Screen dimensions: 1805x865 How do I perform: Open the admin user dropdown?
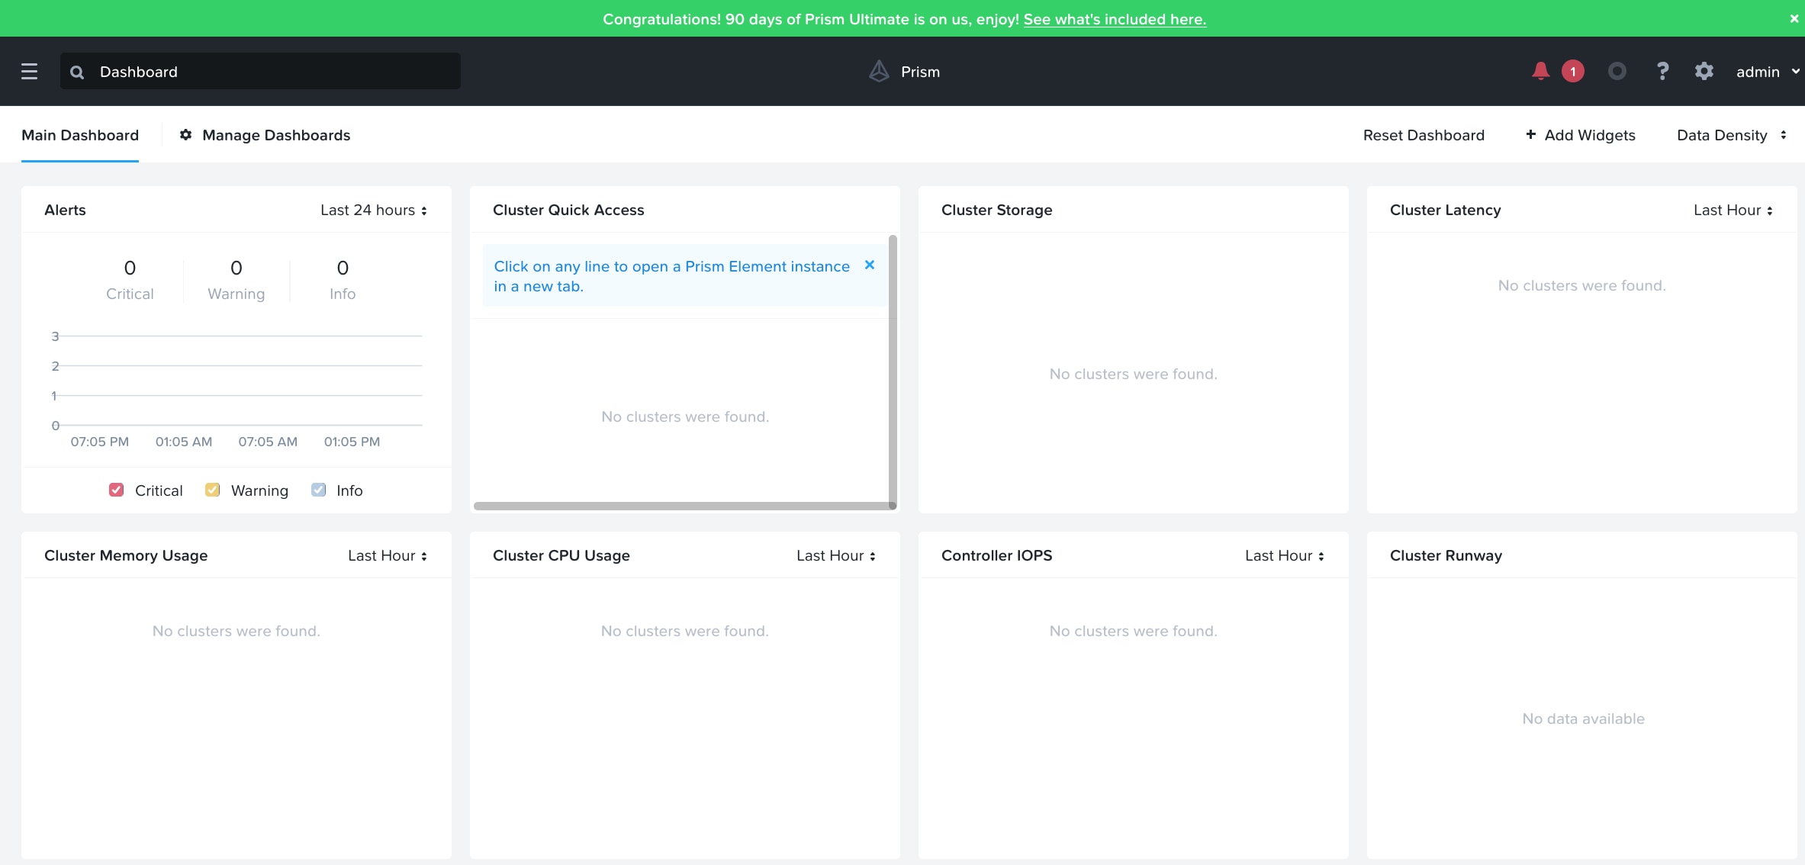[1767, 72]
